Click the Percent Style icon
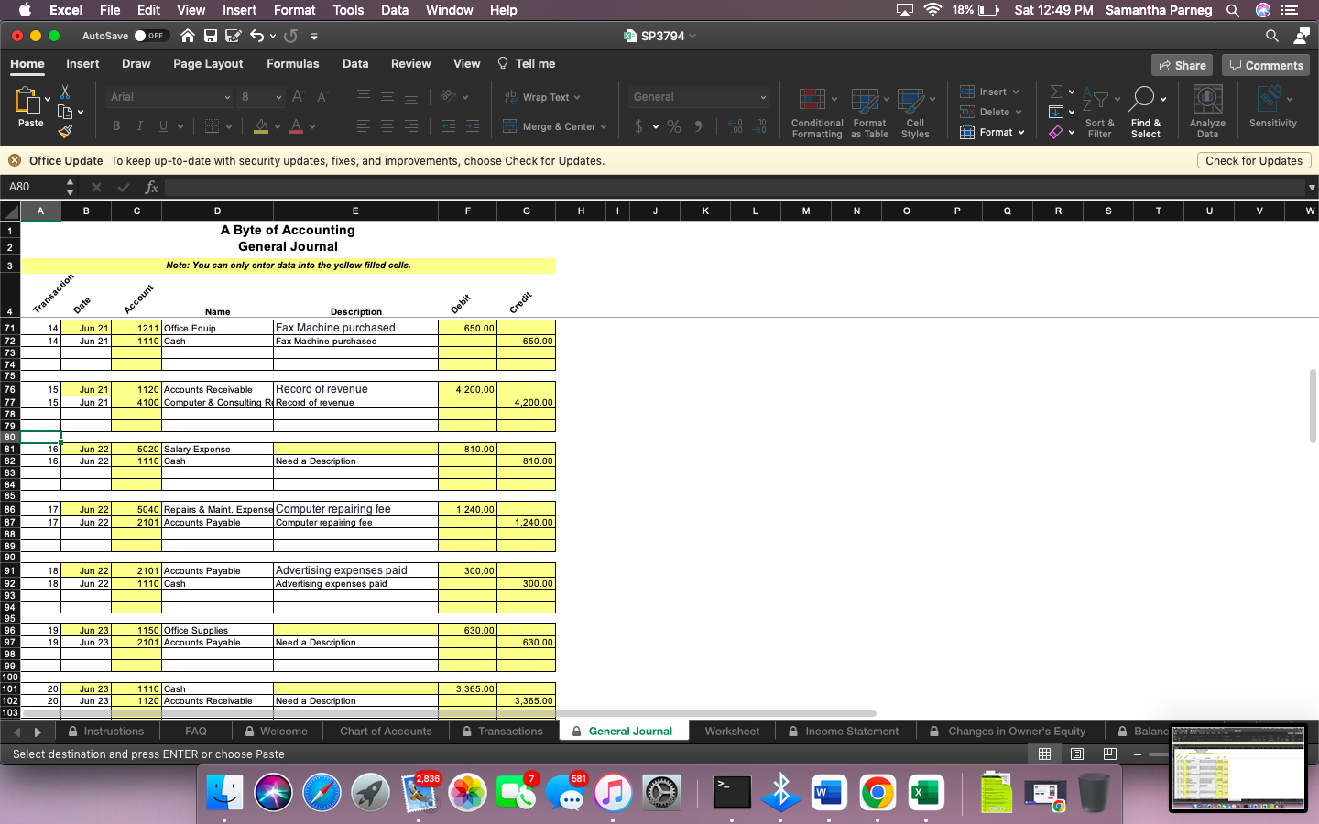This screenshot has width=1319, height=824. pos(673,126)
